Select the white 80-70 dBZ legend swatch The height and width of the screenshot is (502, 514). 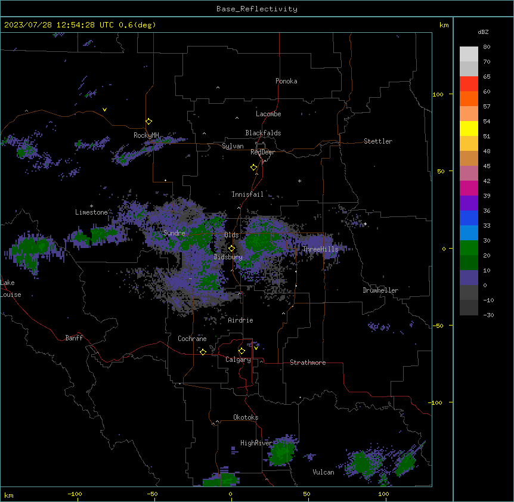469,54
